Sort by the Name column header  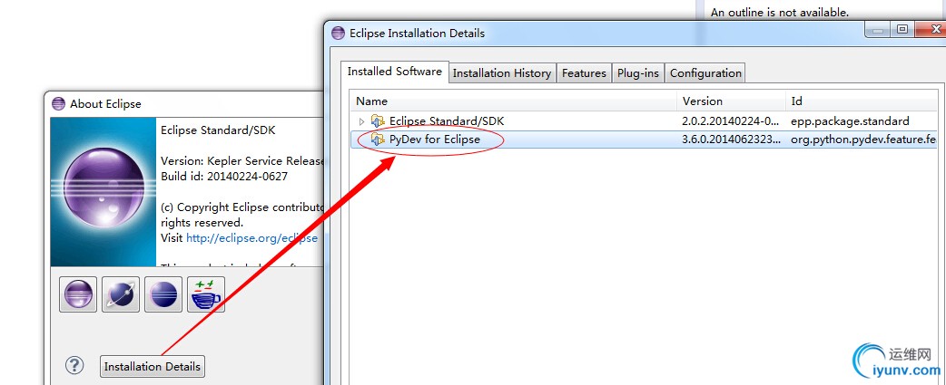514,101
